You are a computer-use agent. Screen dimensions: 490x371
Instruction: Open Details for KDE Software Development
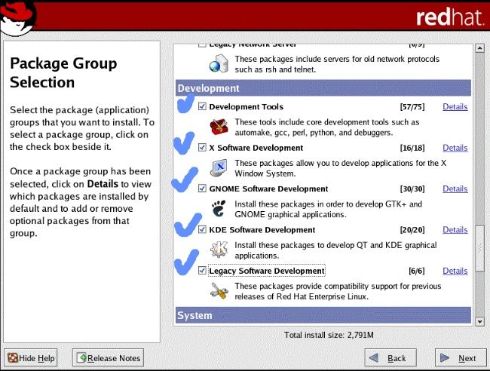point(455,230)
